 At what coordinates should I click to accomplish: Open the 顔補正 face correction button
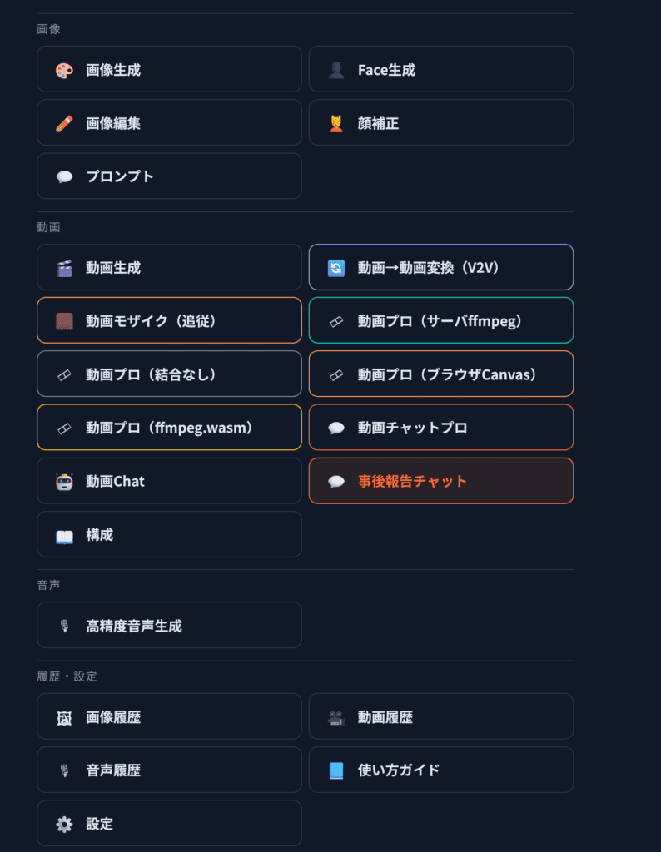point(440,123)
